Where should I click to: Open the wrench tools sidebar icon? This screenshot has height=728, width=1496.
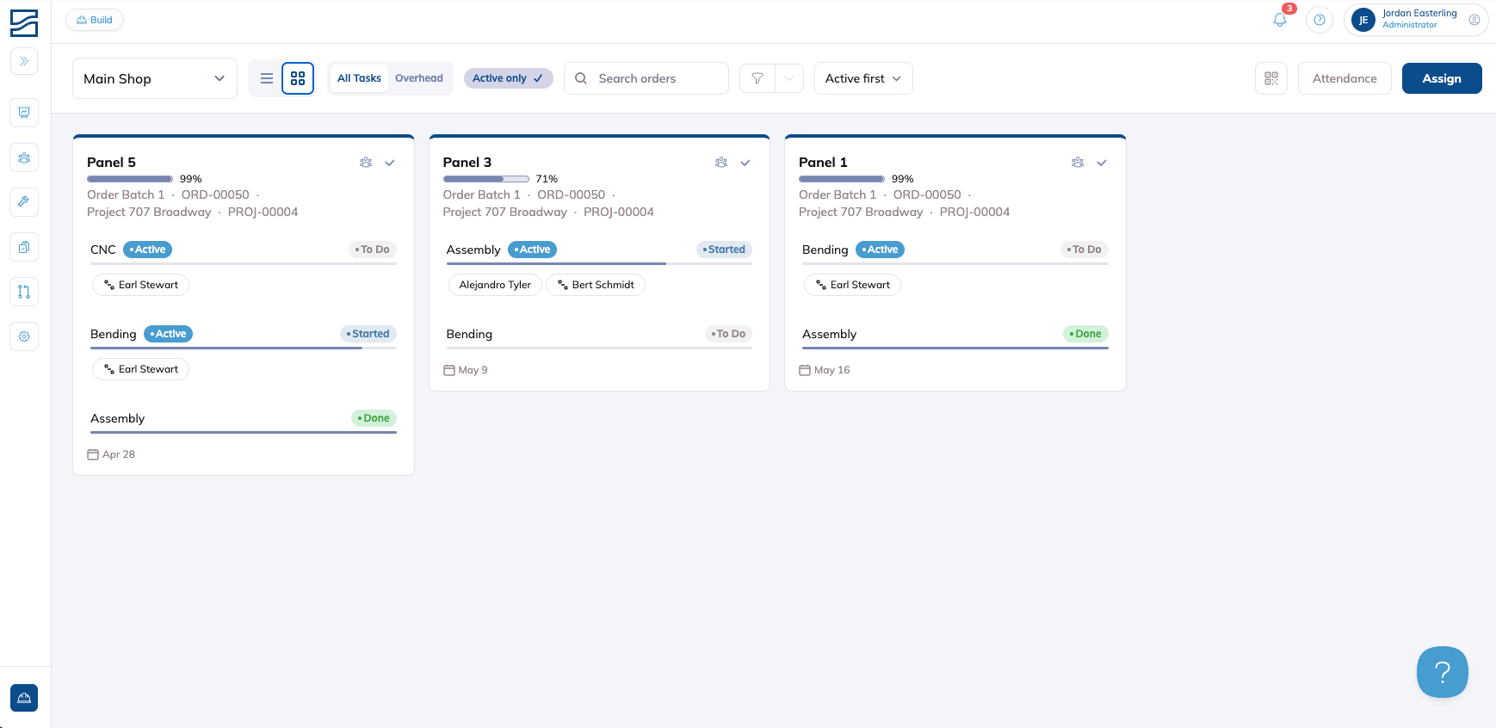24,202
